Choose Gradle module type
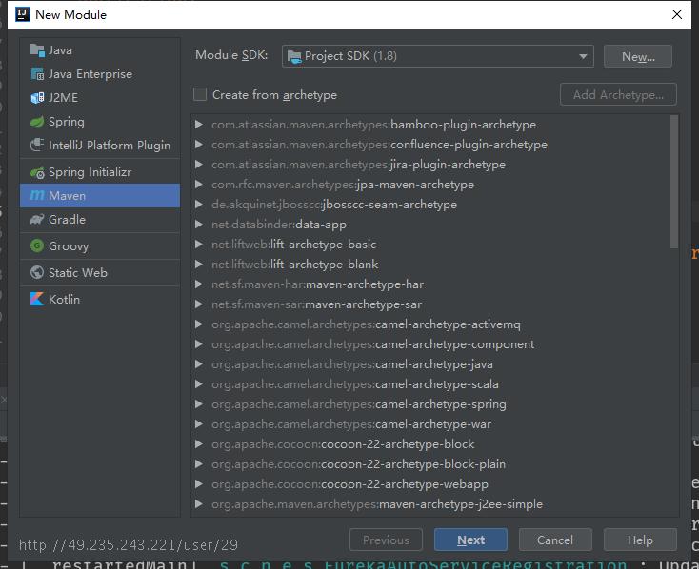This screenshot has width=699, height=569. [x=100, y=219]
